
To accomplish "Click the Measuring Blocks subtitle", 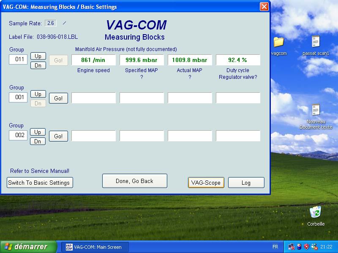I will tap(135, 37).
